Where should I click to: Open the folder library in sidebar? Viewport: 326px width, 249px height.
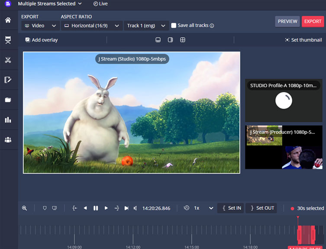(x=8, y=100)
